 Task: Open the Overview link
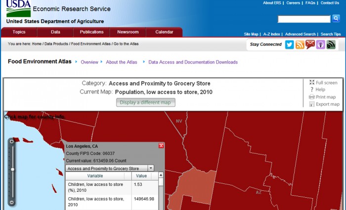point(89,62)
